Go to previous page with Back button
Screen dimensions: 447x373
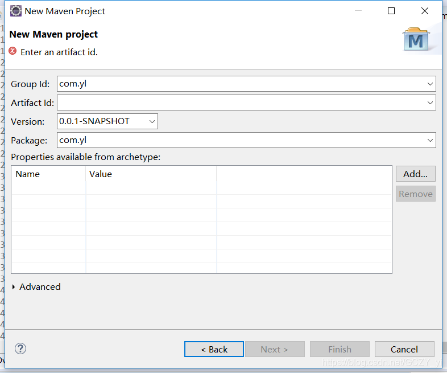[x=214, y=349]
